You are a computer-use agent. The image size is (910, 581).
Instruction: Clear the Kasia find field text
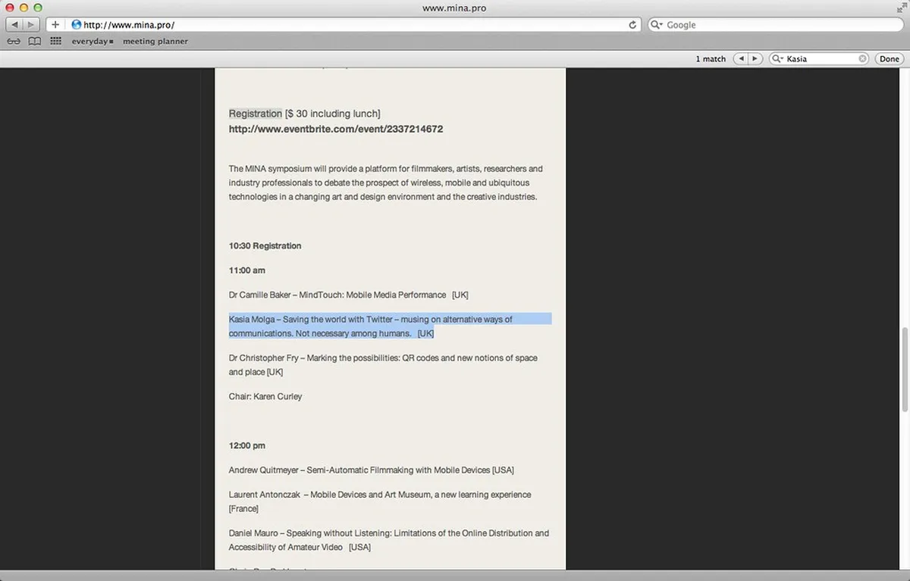(x=863, y=59)
